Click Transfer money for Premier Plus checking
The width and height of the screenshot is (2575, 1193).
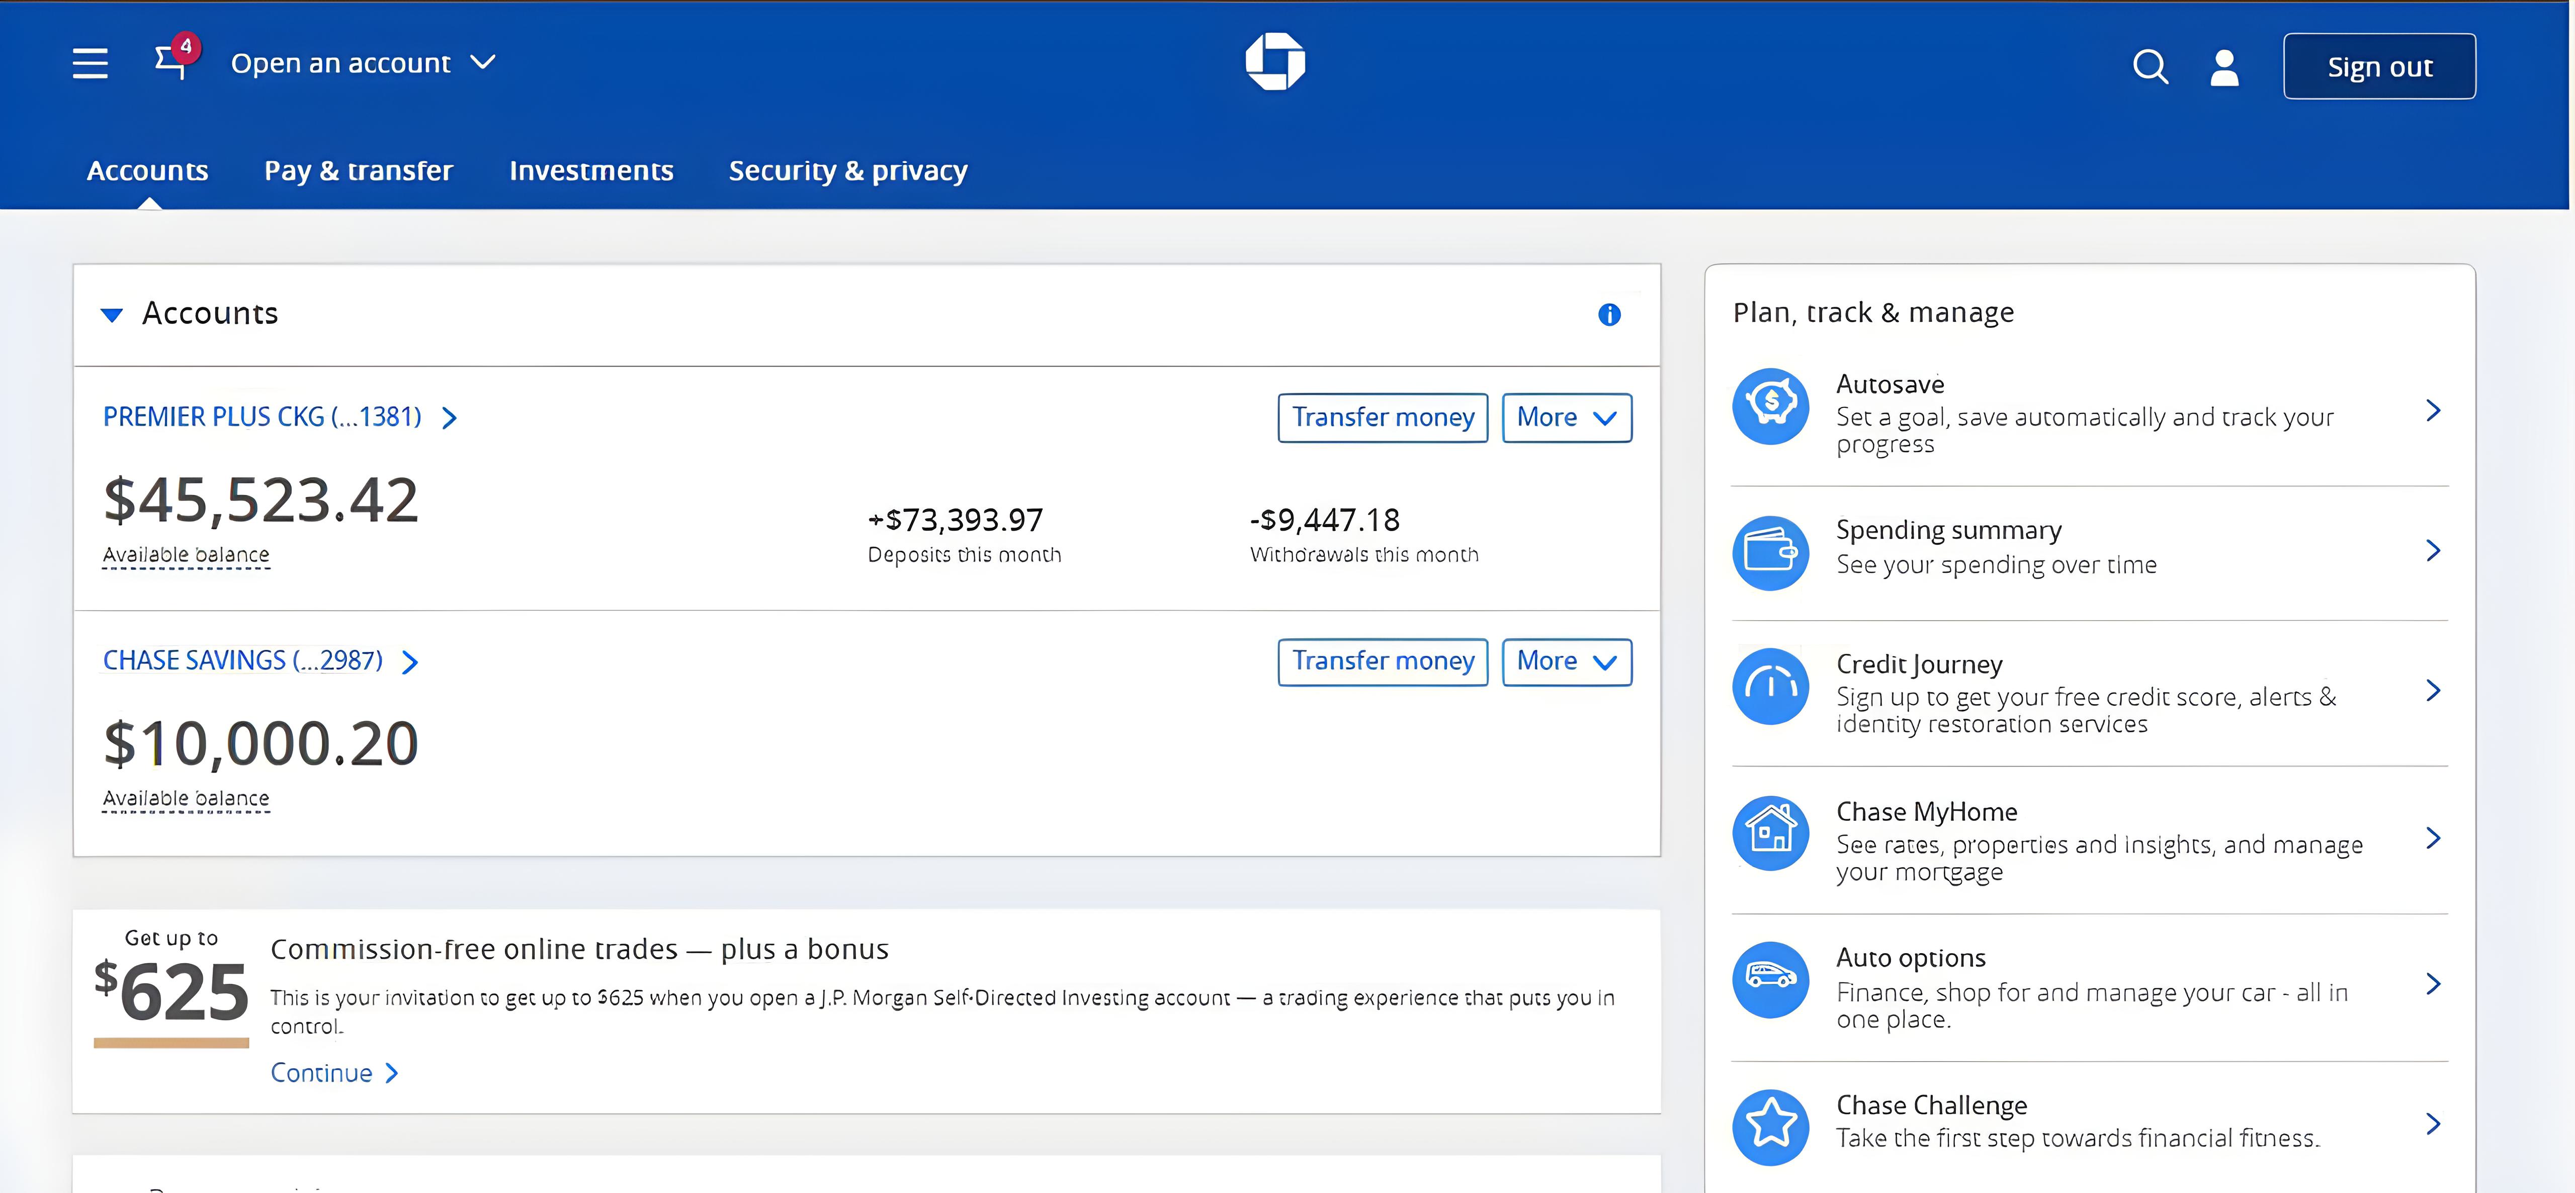1383,418
